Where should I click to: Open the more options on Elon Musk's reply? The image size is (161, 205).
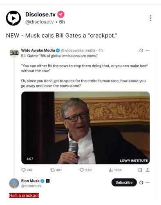148,182
